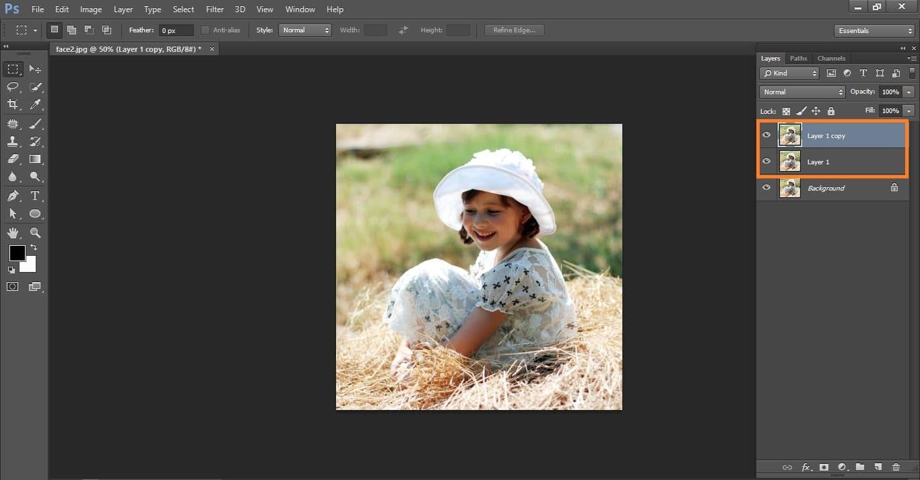Open the blend mode Normal dropdown

(x=801, y=92)
